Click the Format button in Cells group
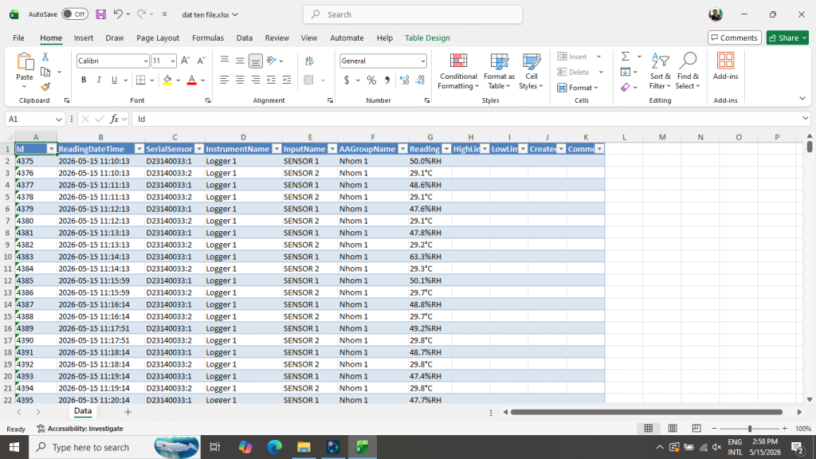Viewport: 816px width, 459px height. click(577, 88)
